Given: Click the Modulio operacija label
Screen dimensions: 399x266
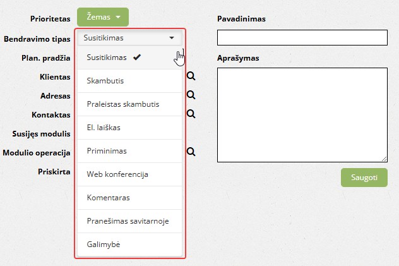Looking at the screenshot, I should click(37, 153).
